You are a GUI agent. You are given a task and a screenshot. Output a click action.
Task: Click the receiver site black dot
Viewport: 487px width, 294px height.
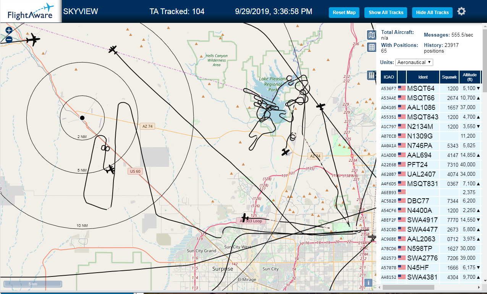[82, 118]
